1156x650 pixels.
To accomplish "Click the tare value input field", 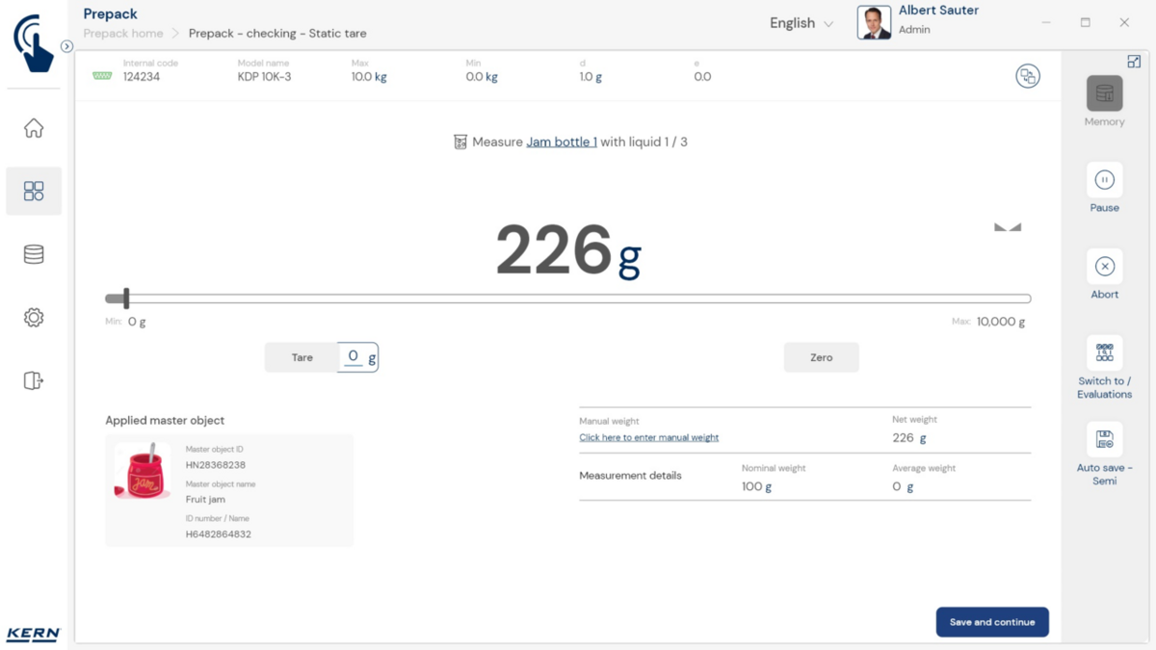I will tap(355, 357).
